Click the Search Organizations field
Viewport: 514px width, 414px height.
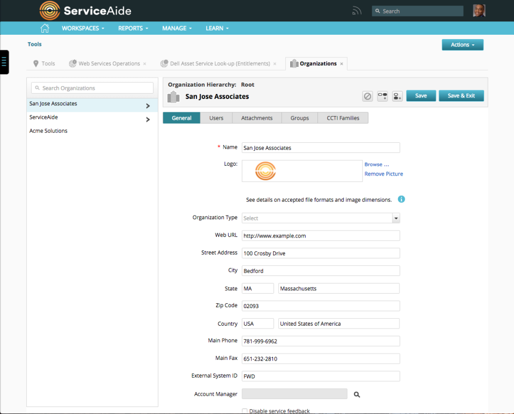click(x=92, y=88)
